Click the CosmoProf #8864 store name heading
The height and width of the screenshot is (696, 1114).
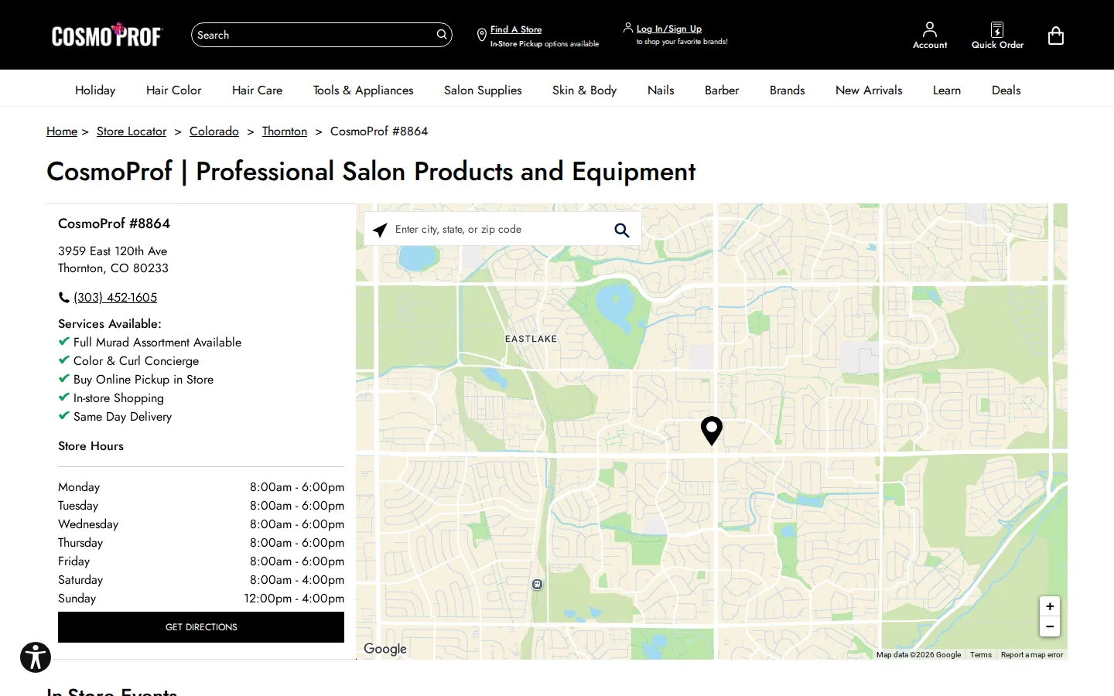tap(114, 223)
